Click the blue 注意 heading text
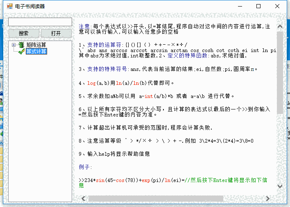This screenshot has width=290, height=207. pyautogui.click(x=84, y=27)
